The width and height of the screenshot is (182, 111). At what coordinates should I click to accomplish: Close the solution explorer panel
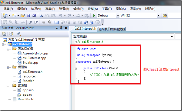(66, 28)
